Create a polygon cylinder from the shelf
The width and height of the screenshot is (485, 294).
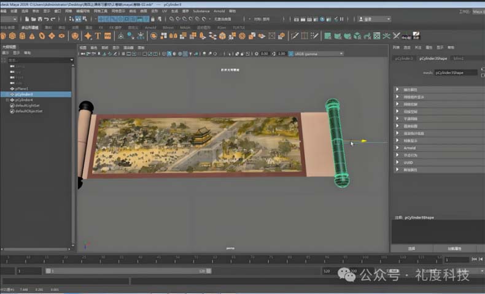[x=22, y=36]
